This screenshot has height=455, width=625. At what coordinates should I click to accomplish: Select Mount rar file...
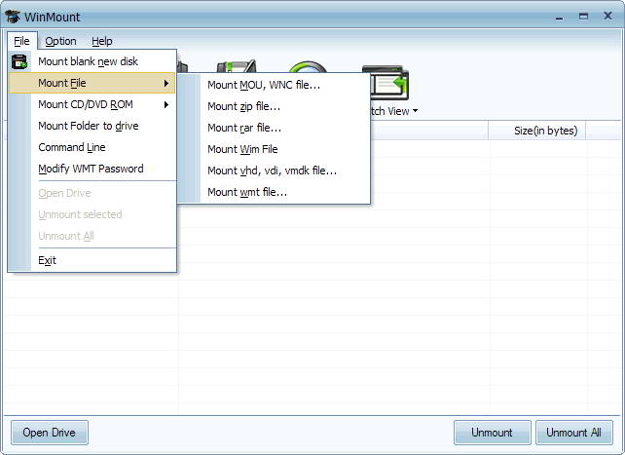(x=274, y=128)
